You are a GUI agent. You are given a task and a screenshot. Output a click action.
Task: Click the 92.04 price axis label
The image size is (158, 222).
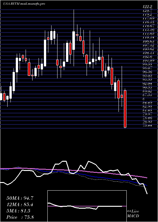click(x=148, y=84)
